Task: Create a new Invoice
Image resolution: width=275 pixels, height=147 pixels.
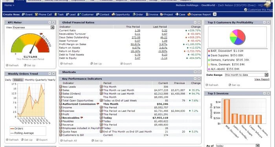Action: 152,15
